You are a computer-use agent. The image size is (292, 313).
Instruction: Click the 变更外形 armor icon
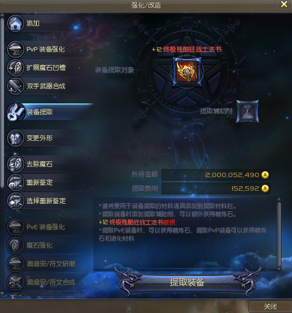[15, 138]
